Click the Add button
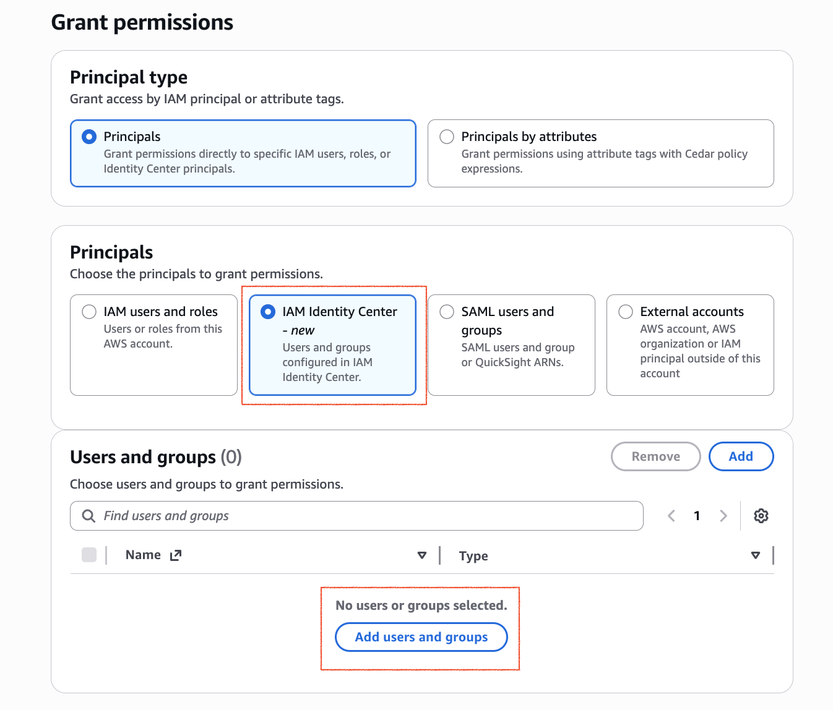 [x=741, y=456]
